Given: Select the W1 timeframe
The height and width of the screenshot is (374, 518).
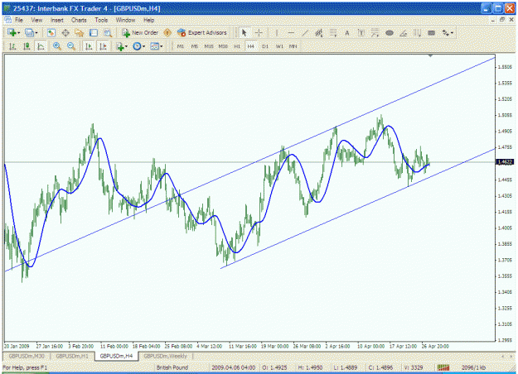Looking at the screenshot, I should [x=279, y=46].
